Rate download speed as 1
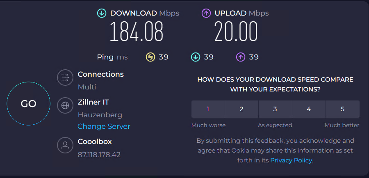The image size is (369, 178). (x=208, y=109)
